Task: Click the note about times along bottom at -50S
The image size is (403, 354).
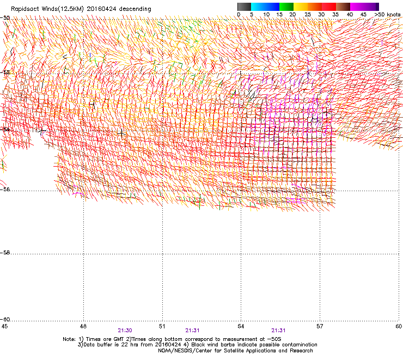Action: pyautogui.click(x=205, y=339)
